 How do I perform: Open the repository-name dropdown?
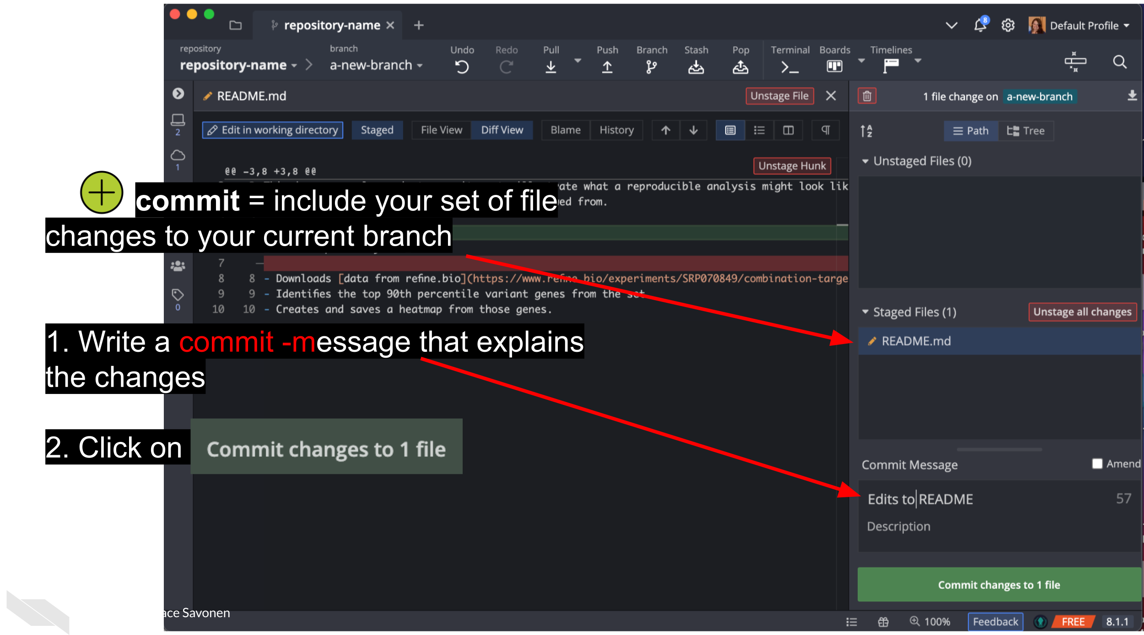(x=238, y=65)
